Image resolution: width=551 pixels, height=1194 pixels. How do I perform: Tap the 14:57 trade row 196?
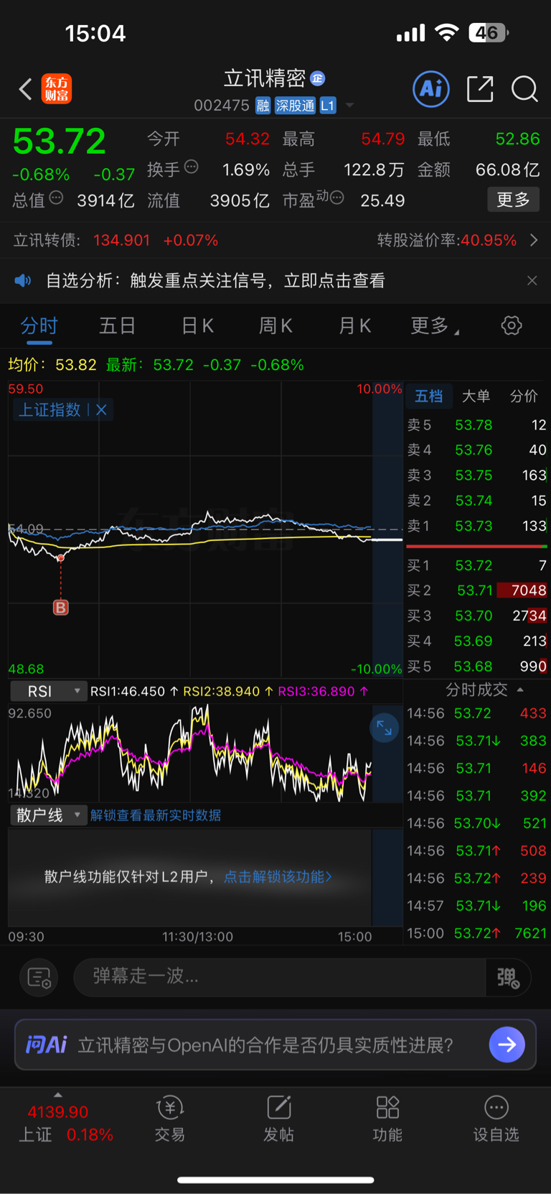click(x=476, y=906)
